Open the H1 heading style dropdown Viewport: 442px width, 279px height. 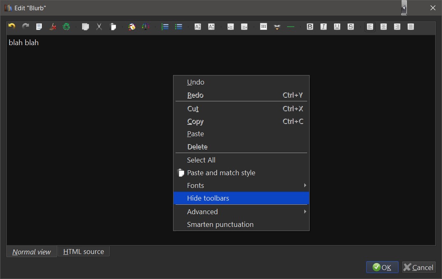[x=264, y=27]
